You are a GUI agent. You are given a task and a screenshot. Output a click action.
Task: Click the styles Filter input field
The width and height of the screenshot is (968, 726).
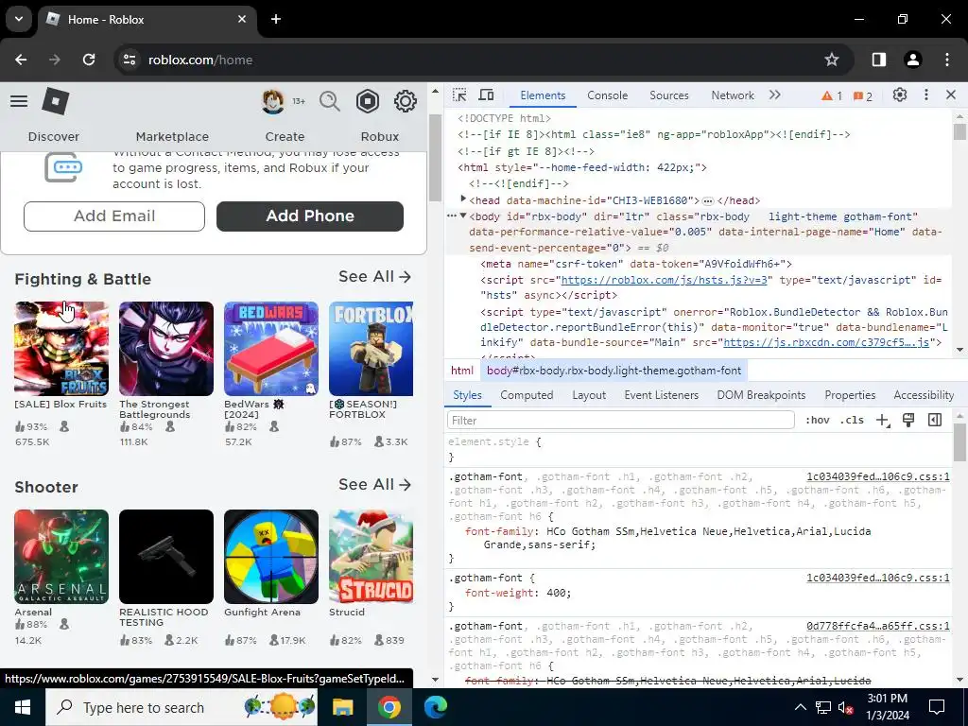click(620, 421)
